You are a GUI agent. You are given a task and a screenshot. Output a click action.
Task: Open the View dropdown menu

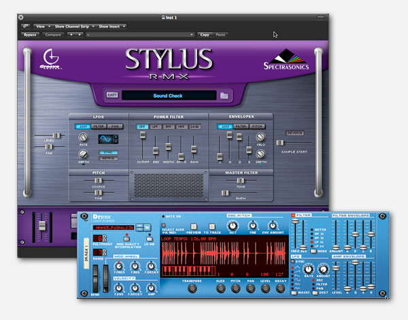[43, 26]
